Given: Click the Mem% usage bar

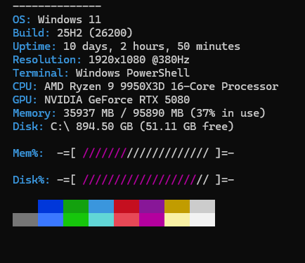Looking at the screenshot, I should coord(145,153).
